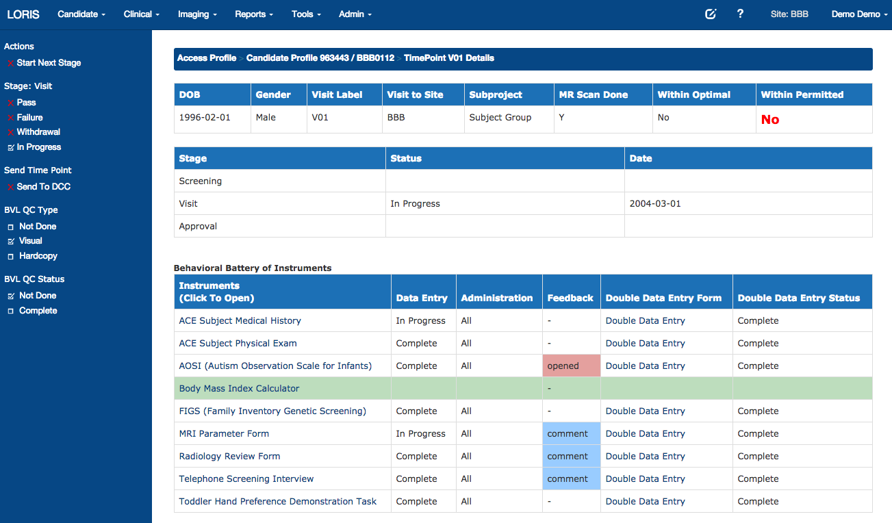Click the LORIS logo in the navbar
Image resolution: width=892 pixels, height=523 pixels.
point(23,14)
